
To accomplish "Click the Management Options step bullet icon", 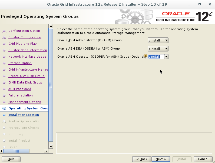I will click(x=4, y=102).
